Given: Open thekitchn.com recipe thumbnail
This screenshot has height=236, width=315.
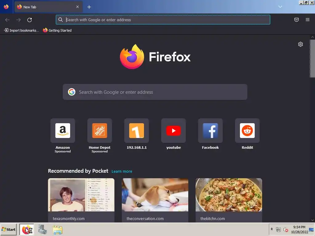Looking at the screenshot, I should [x=229, y=195].
